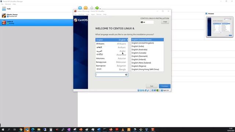Open View menu in the VM window

click(x=87, y=14)
